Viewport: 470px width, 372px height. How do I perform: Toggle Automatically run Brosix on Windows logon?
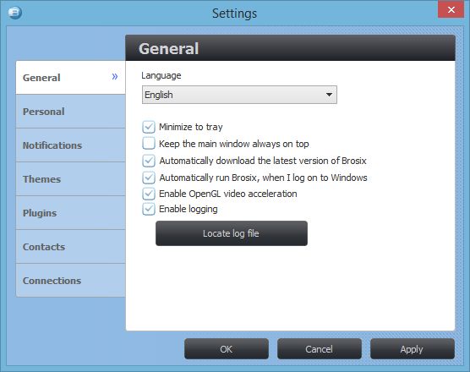point(149,178)
